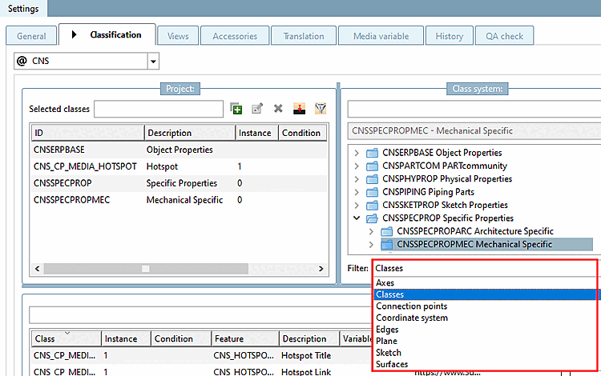Click the Selected classes input field
Image resolution: width=601 pixels, height=376 pixels.
[x=159, y=109]
